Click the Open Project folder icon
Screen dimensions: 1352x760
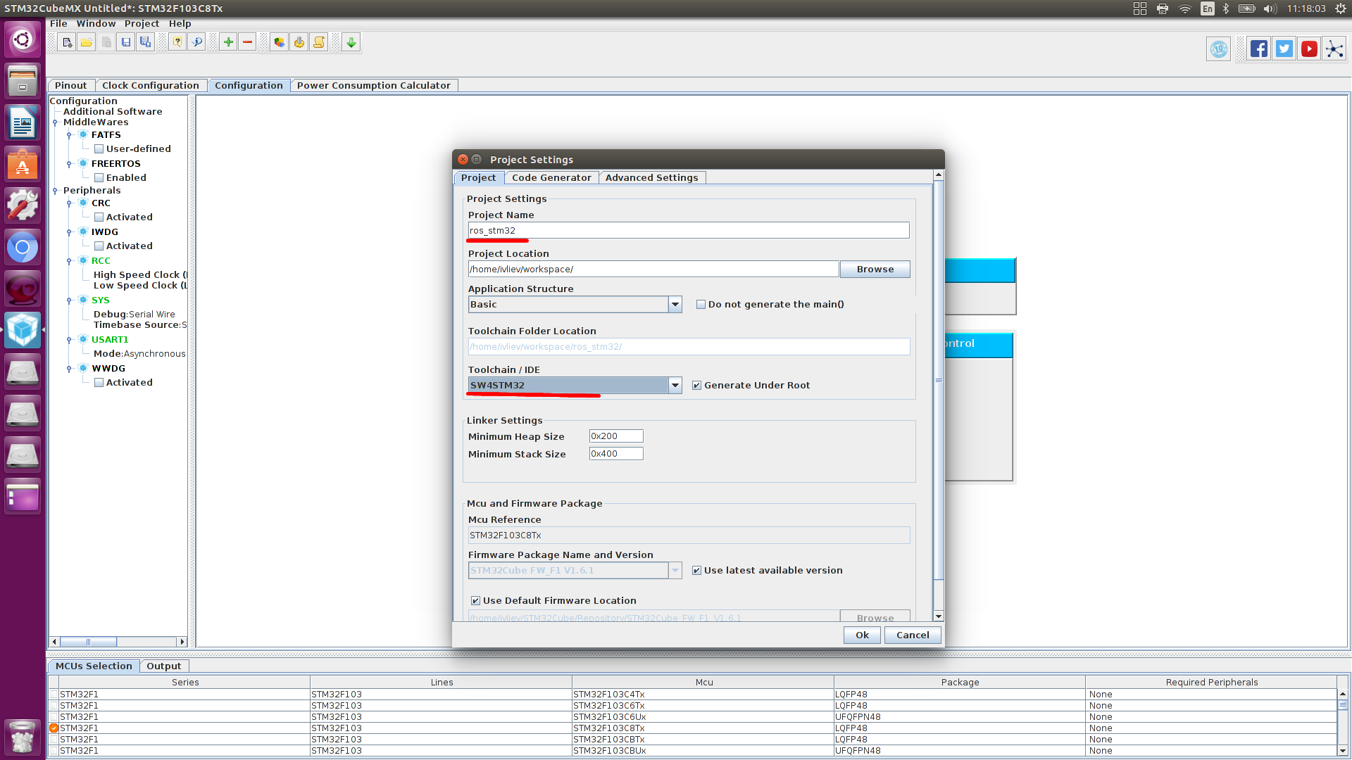click(x=87, y=43)
